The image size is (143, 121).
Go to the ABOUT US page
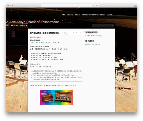[70, 15]
